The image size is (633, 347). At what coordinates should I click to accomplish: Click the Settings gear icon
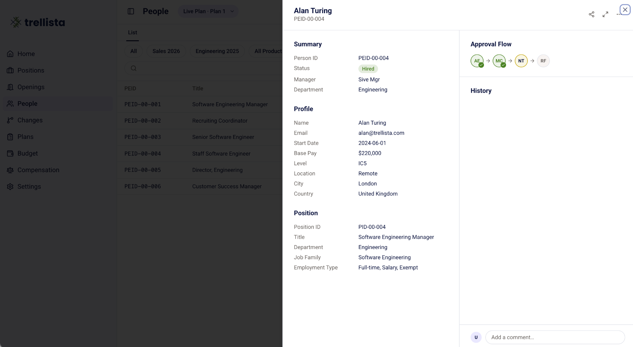[x=10, y=186]
